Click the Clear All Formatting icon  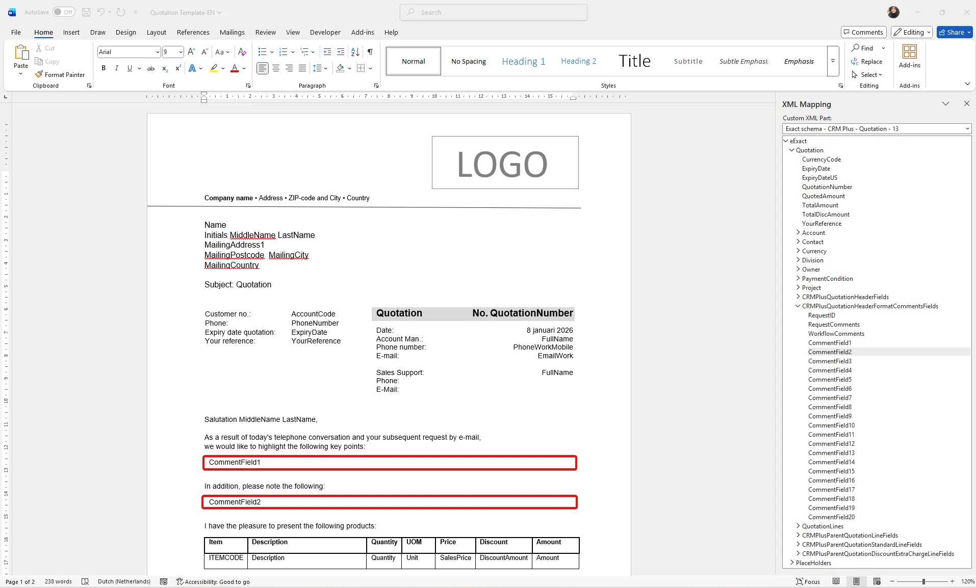click(x=242, y=52)
